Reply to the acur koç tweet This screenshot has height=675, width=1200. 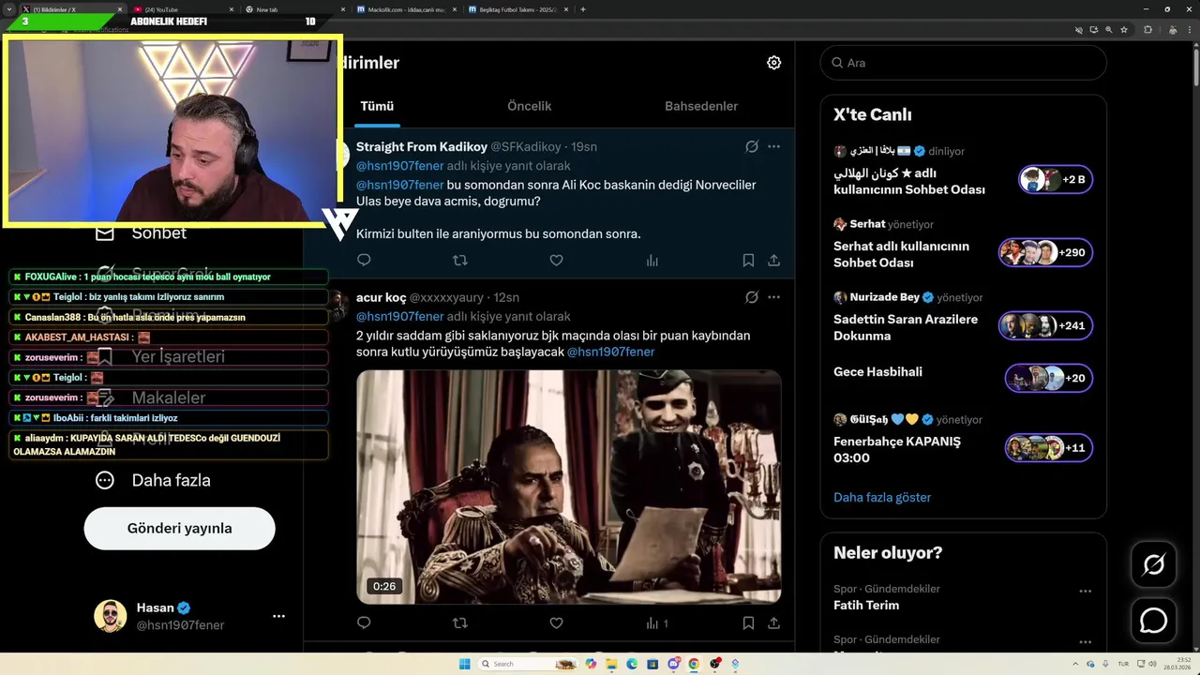364,622
